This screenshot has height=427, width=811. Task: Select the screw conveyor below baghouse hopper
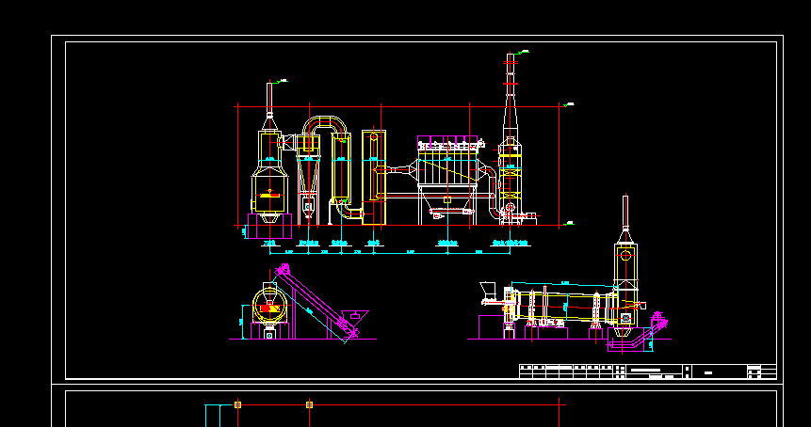[x=451, y=212]
